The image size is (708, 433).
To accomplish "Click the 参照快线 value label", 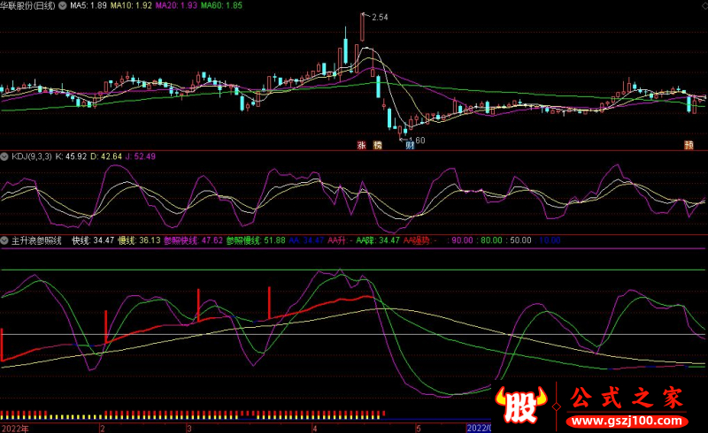I will point(193,240).
